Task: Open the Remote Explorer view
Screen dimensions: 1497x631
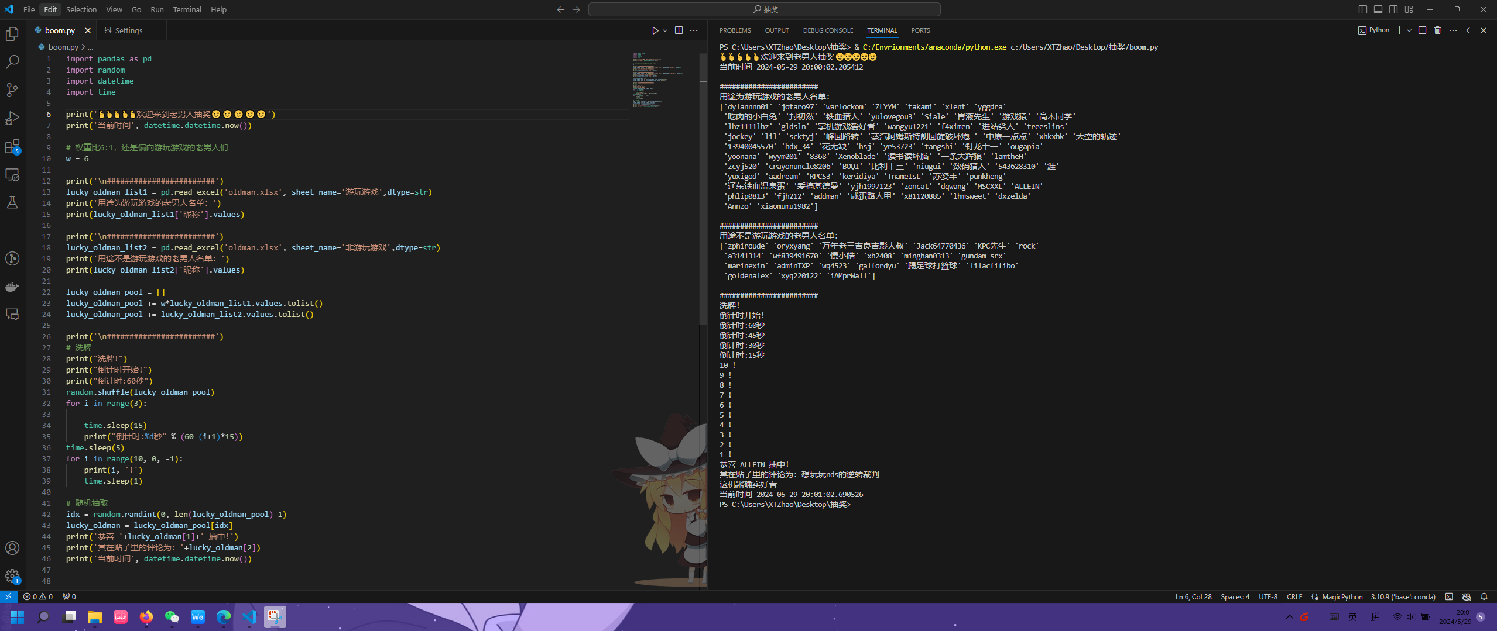Action: click(x=12, y=174)
